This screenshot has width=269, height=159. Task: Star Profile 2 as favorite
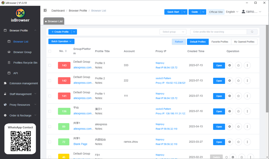[x=238, y=81]
